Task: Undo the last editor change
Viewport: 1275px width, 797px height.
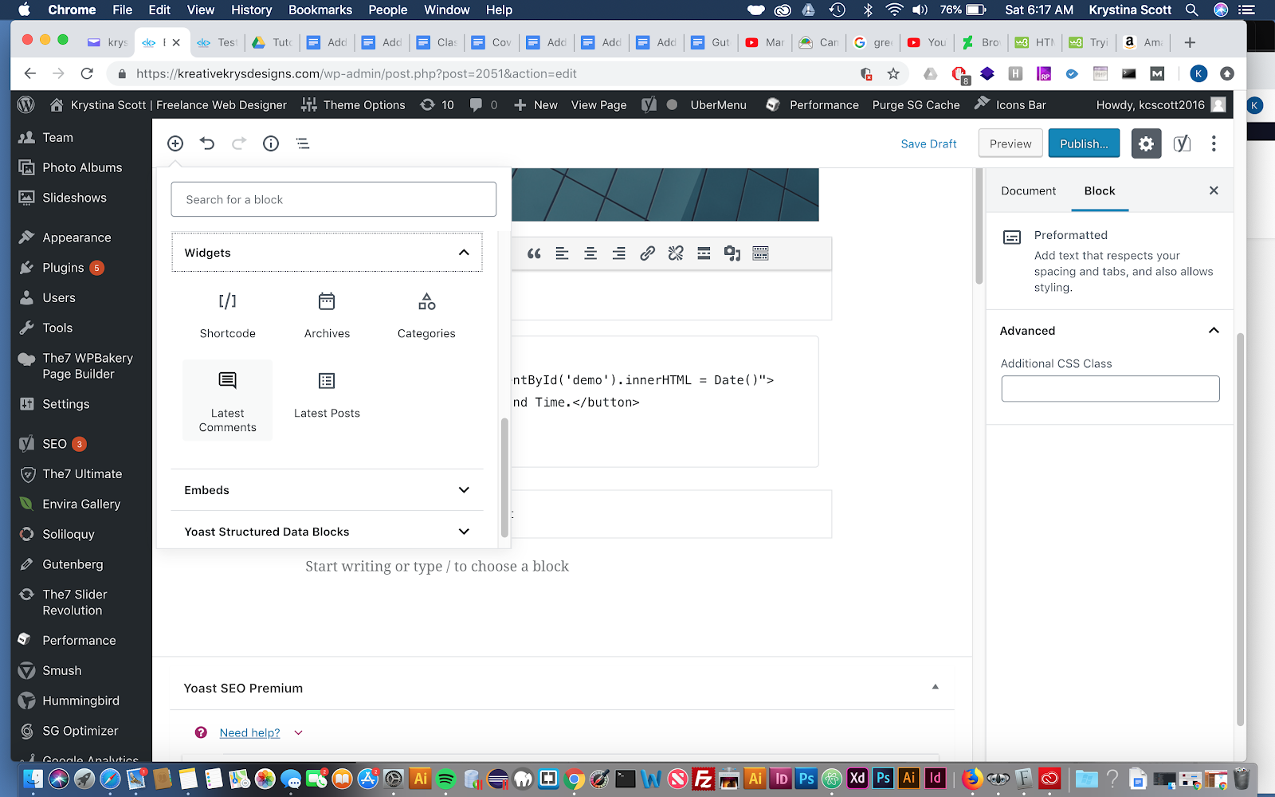Action: (207, 143)
